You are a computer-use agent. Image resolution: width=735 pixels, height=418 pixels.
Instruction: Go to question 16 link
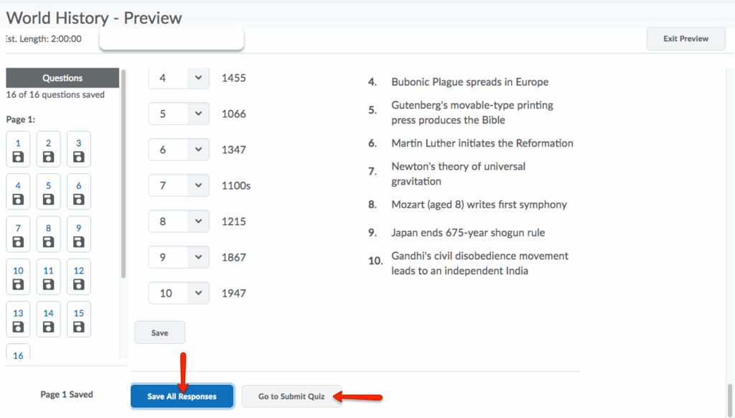pos(18,355)
